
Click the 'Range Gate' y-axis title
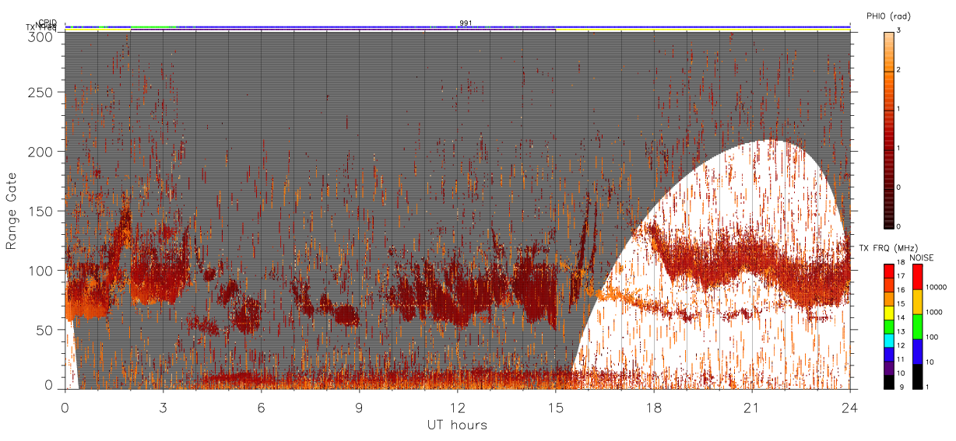click(12, 211)
